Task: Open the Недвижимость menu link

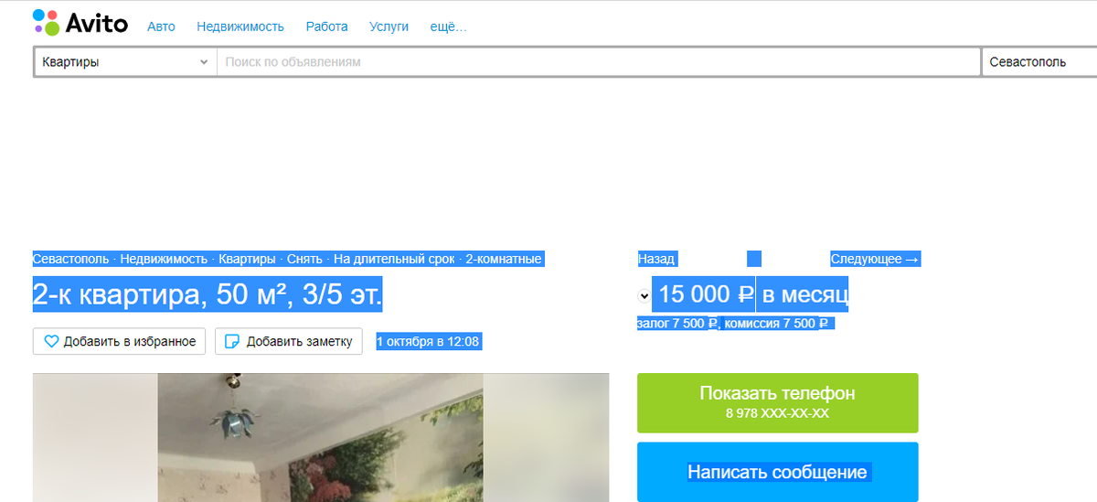Action: tap(240, 27)
